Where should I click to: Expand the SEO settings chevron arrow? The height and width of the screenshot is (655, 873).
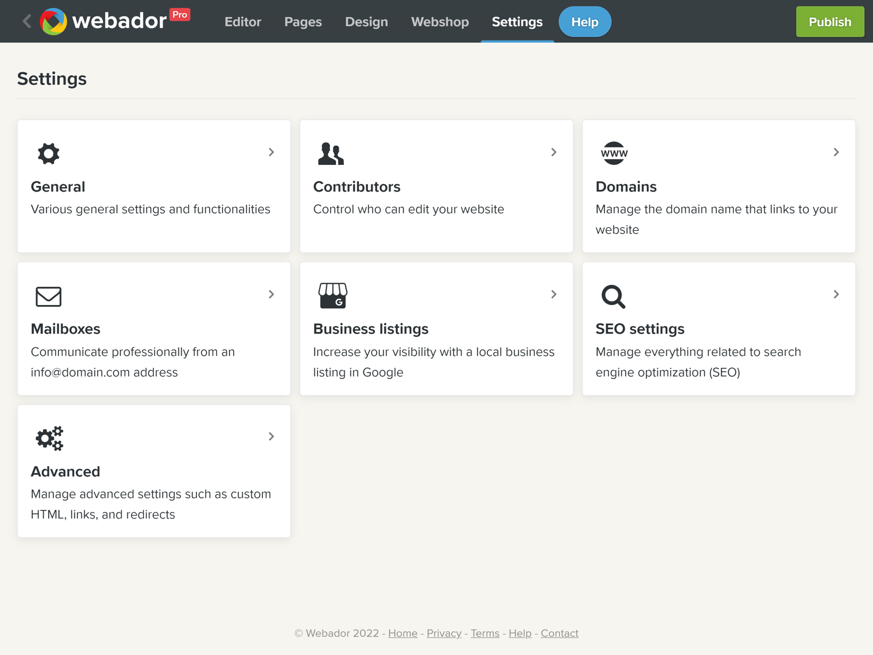(836, 294)
